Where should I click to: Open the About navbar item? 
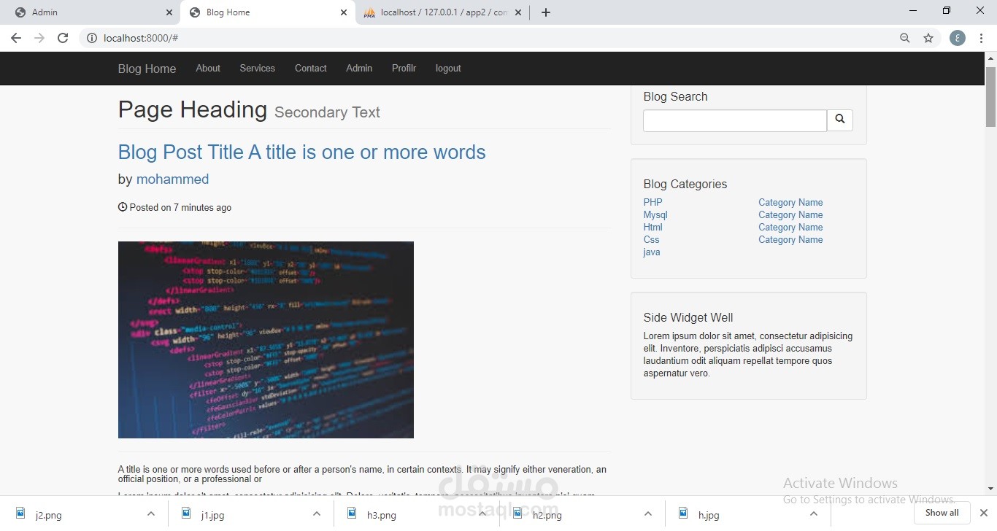coord(208,68)
